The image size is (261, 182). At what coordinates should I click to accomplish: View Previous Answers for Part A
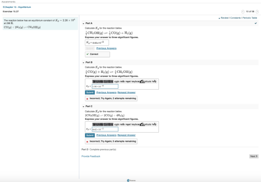[106, 48]
